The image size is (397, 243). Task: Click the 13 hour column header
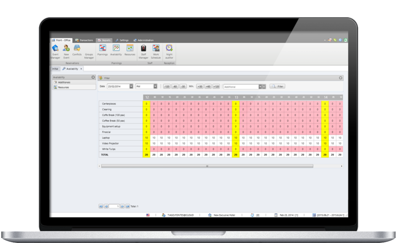pyautogui.click(x=236, y=97)
